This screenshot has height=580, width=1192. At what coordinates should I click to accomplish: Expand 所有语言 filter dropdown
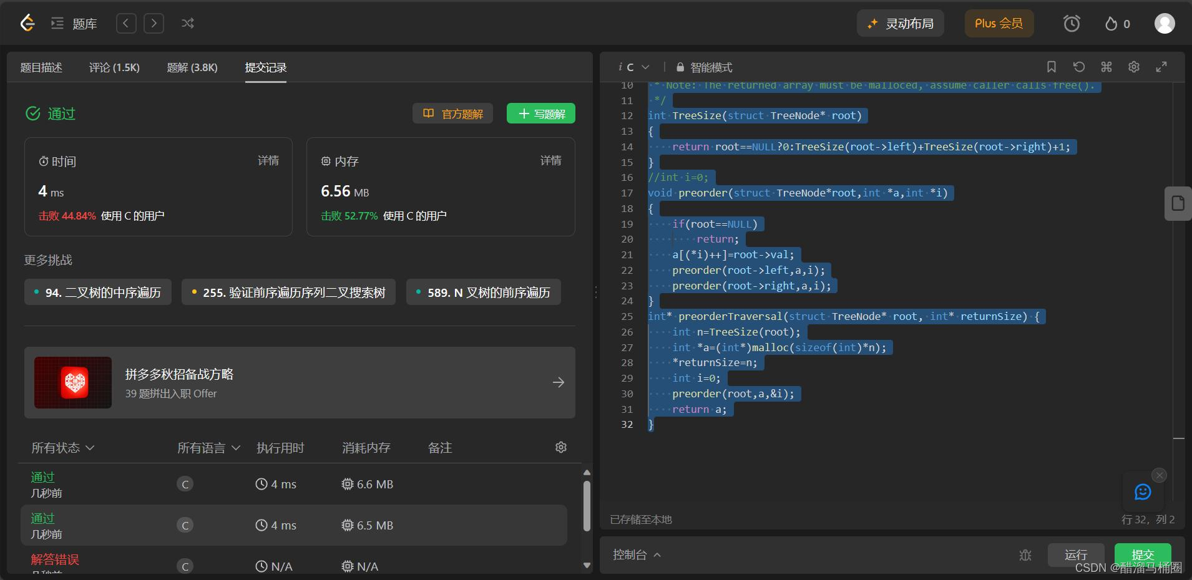pyautogui.click(x=208, y=448)
